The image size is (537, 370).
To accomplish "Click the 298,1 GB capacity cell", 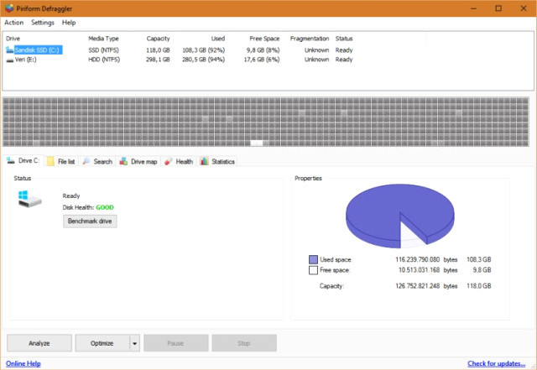I will coord(158,60).
